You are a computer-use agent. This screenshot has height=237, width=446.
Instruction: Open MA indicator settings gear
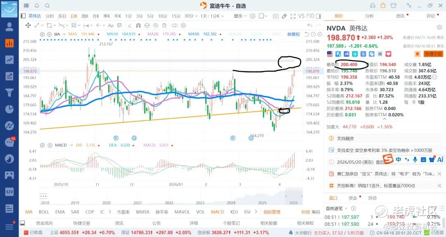coord(43,34)
